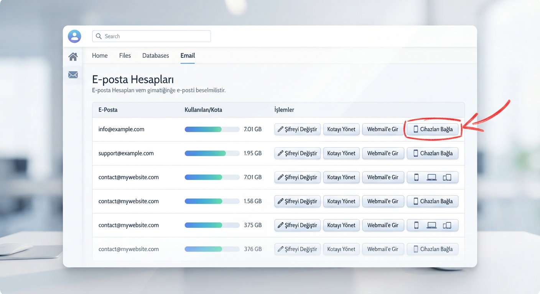Click the usage bar in the 1.58 GB row
This screenshot has height=294, width=540.
(x=212, y=201)
